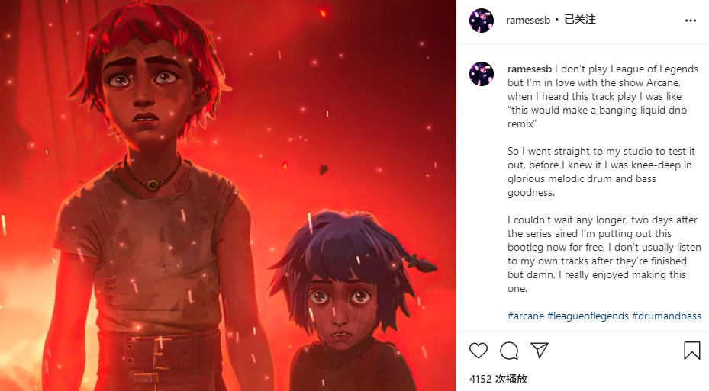
Task: Click the caption text about Arcane
Action: click(x=603, y=96)
